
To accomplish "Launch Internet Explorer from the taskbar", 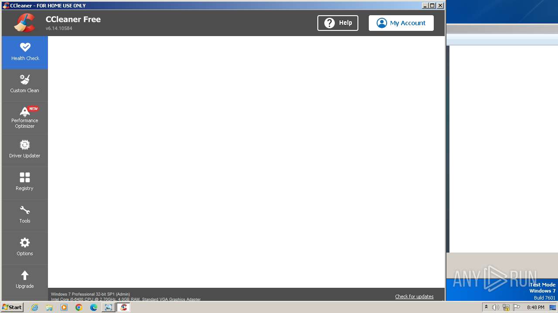I will click(x=34, y=307).
